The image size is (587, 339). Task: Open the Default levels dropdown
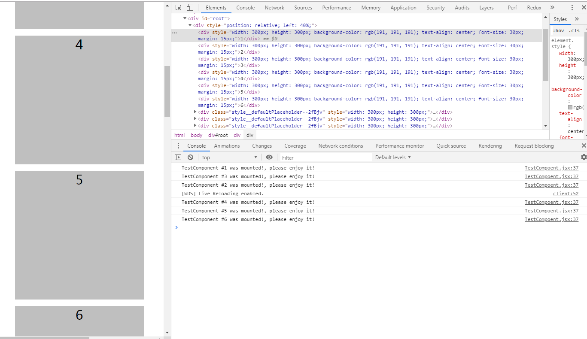tap(393, 157)
